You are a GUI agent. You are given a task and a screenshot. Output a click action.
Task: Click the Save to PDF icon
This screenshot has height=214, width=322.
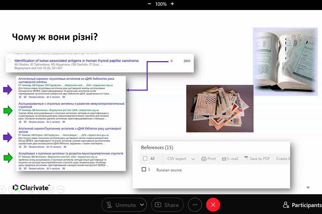pos(246,158)
